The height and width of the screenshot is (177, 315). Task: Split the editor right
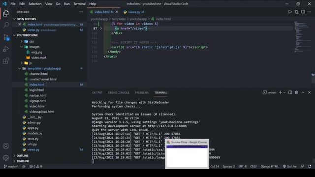(x=303, y=12)
